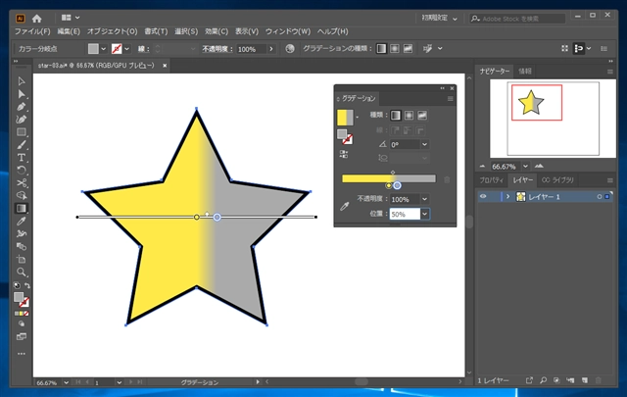Locate object in Layers panel
This screenshot has width=627, height=397.
[543, 380]
